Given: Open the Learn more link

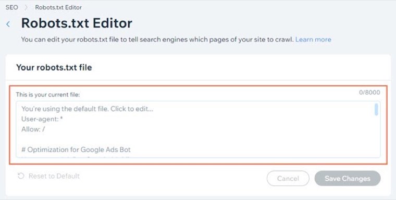Looking at the screenshot, I should (313, 39).
